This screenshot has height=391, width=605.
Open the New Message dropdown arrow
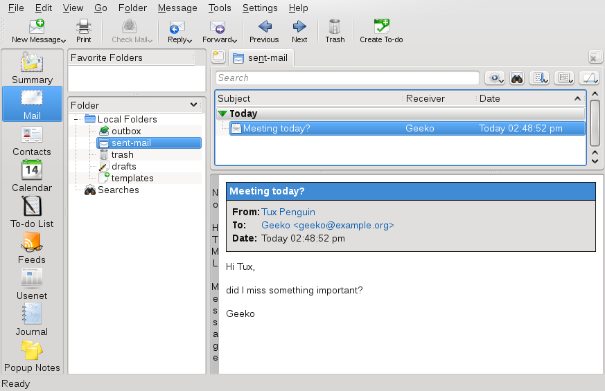(x=63, y=40)
